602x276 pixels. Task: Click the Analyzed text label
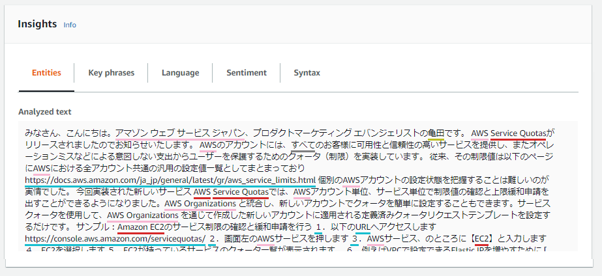[x=45, y=112]
